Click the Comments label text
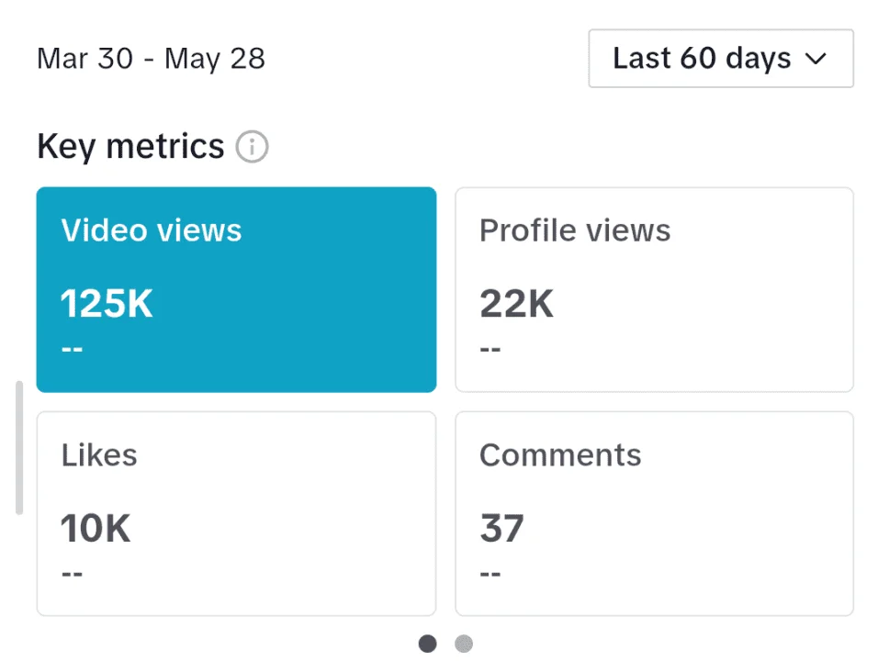 coord(560,454)
